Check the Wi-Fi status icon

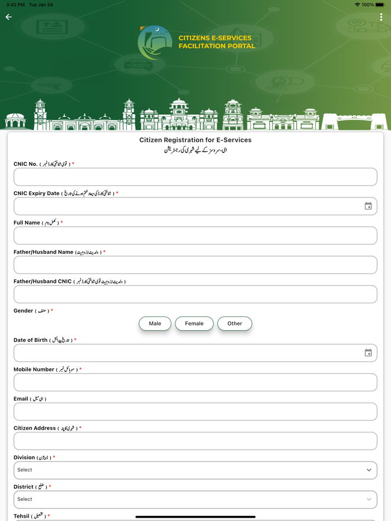(x=357, y=4)
